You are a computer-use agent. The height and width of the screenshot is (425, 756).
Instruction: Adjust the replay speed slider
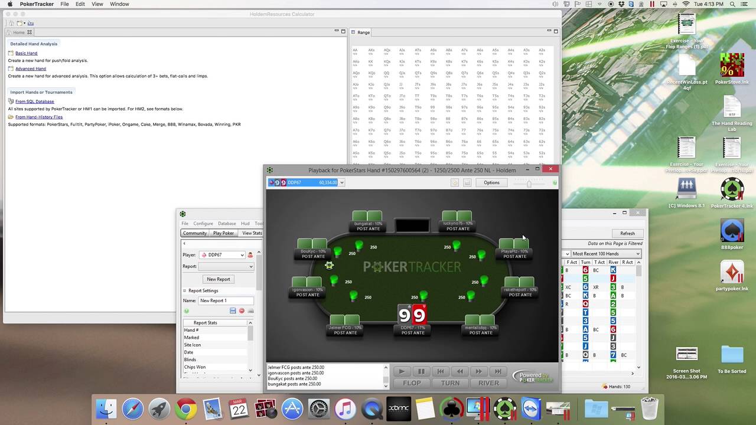pyautogui.click(x=529, y=183)
